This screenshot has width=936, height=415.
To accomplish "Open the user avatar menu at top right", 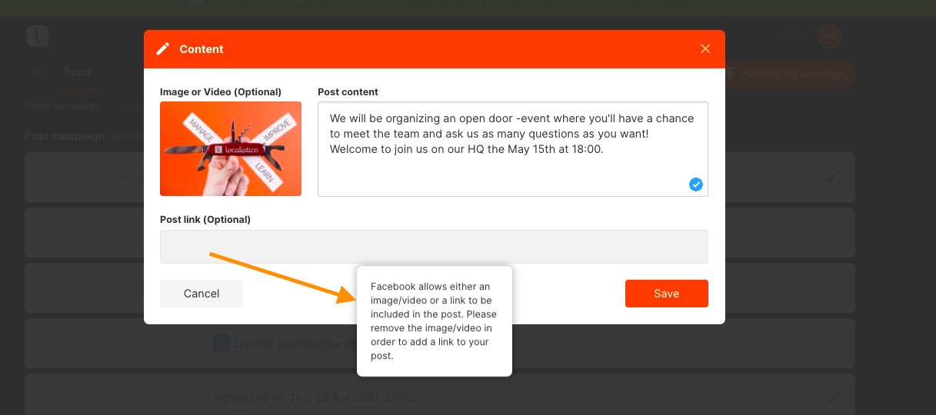I will pos(829,36).
